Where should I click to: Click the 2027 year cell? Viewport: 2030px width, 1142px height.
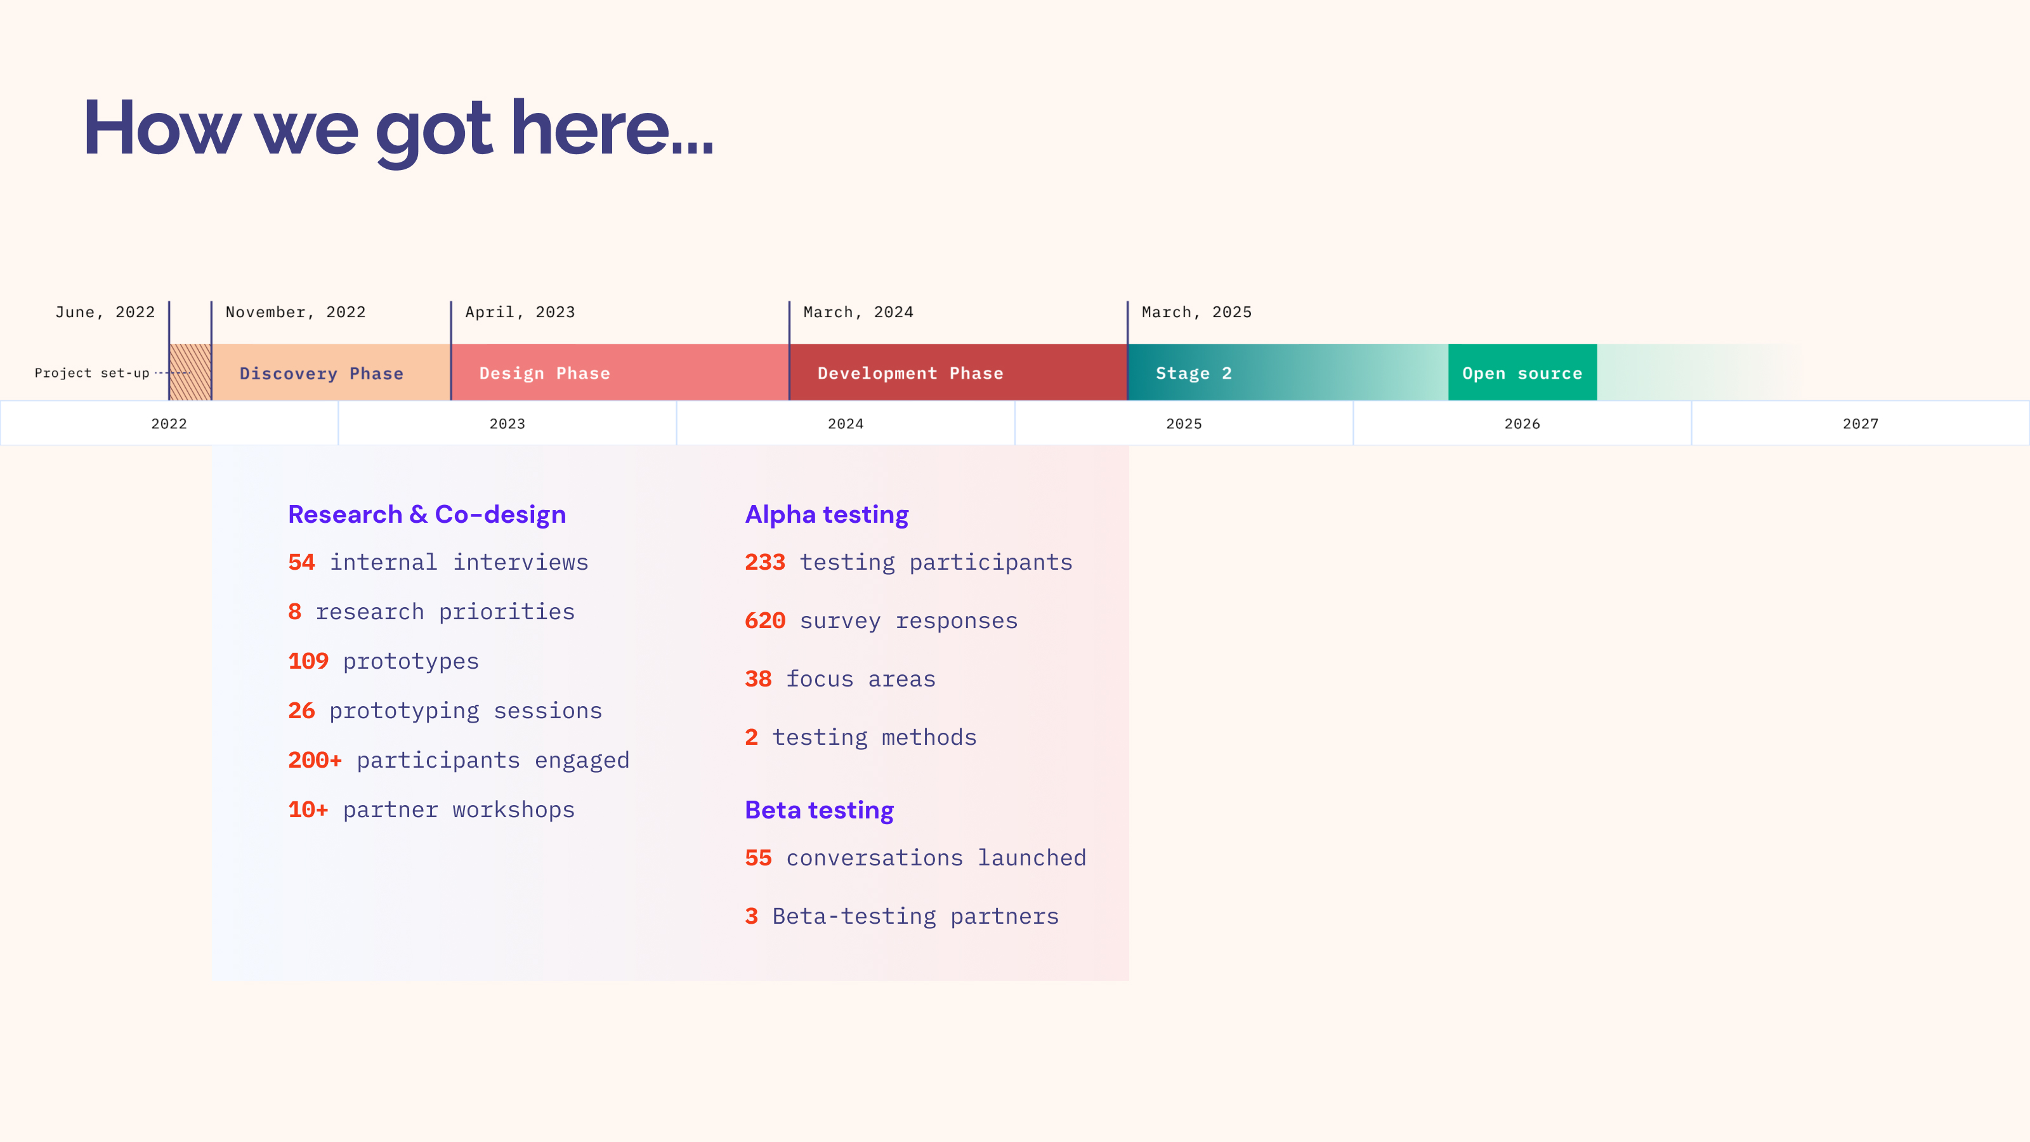[1860, 424]
